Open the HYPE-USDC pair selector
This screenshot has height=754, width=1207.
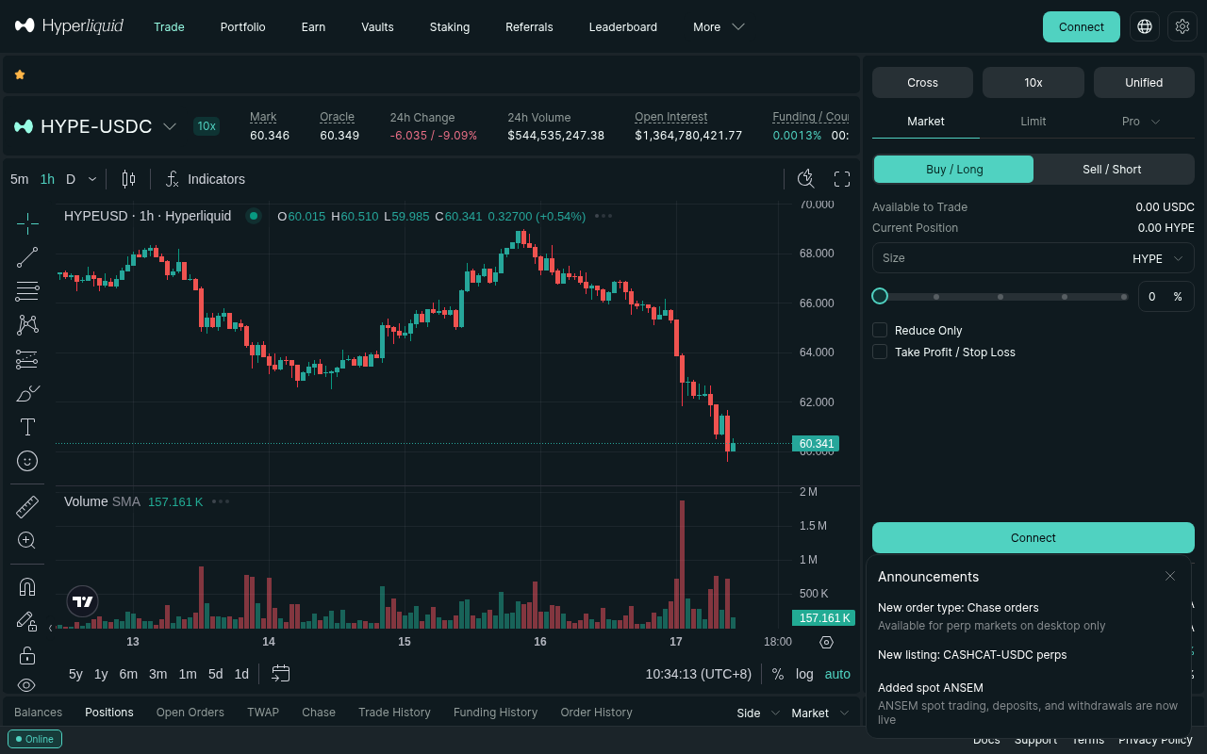tap(95, 126)
